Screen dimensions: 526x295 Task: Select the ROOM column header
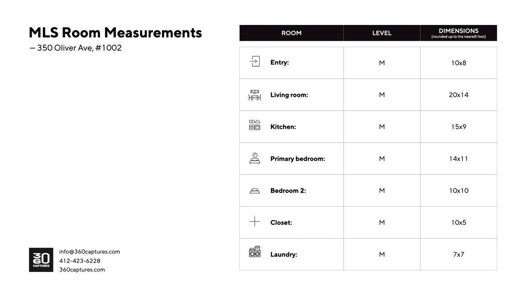291,33
